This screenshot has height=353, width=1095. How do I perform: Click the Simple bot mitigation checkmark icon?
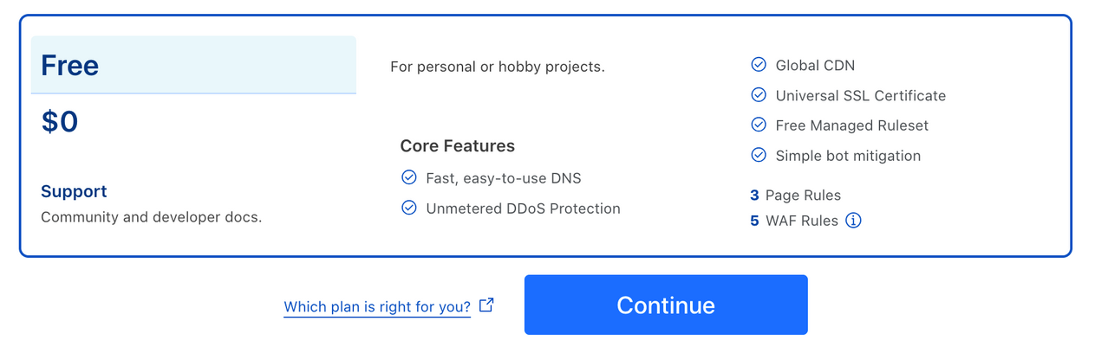click(759, 156)
